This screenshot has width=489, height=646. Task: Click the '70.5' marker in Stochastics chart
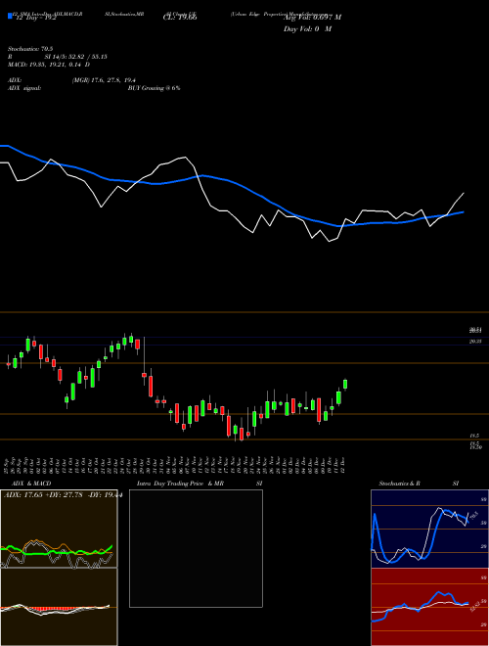[473, 515]
